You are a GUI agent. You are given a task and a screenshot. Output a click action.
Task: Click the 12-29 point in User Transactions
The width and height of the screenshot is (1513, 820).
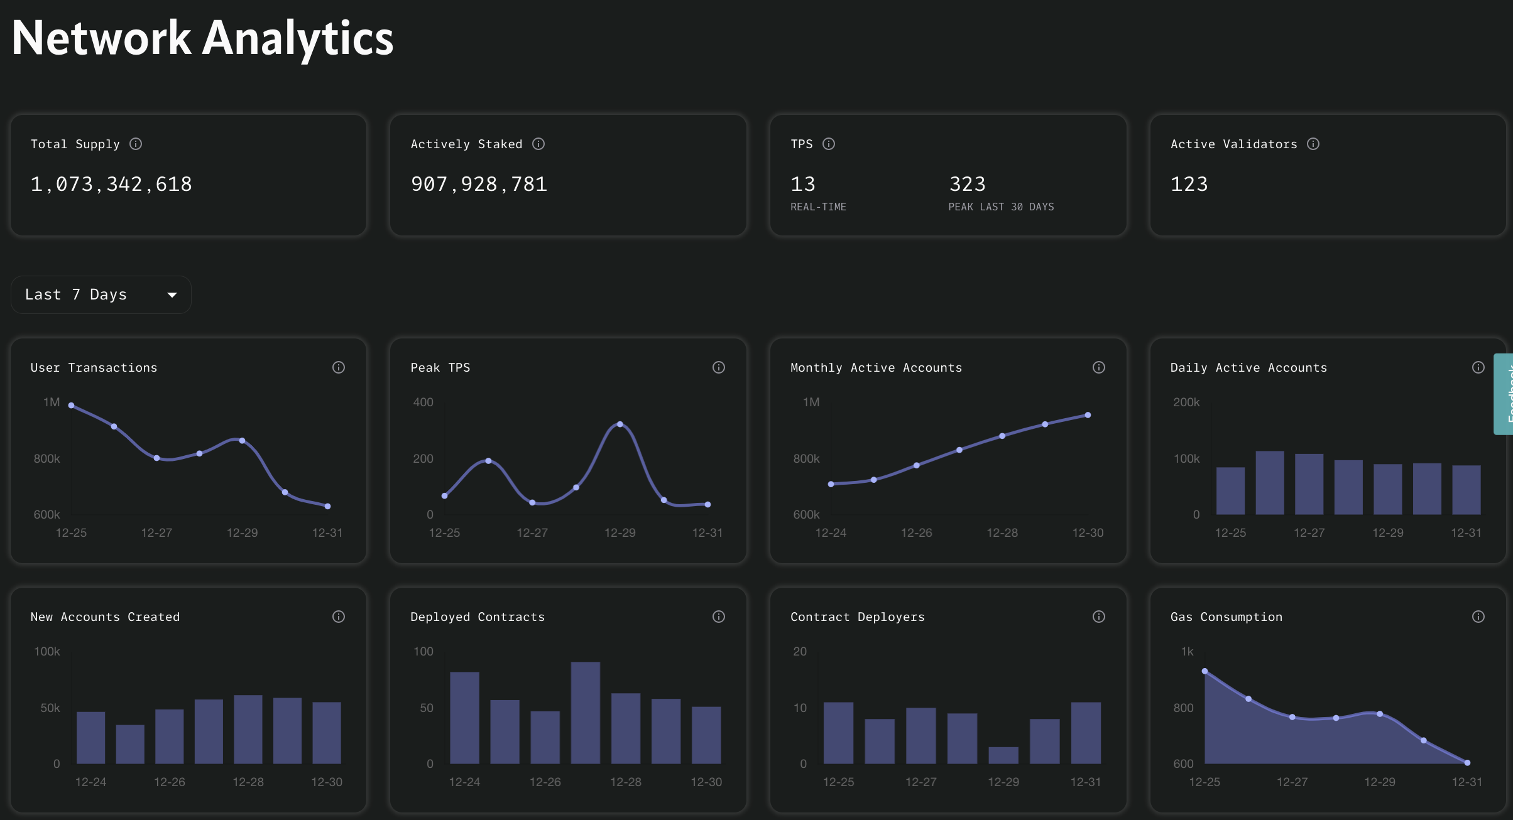(243, 441)
